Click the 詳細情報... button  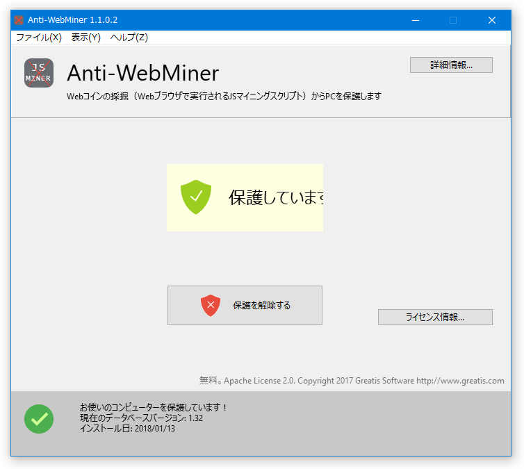click(x=451, y=65)
